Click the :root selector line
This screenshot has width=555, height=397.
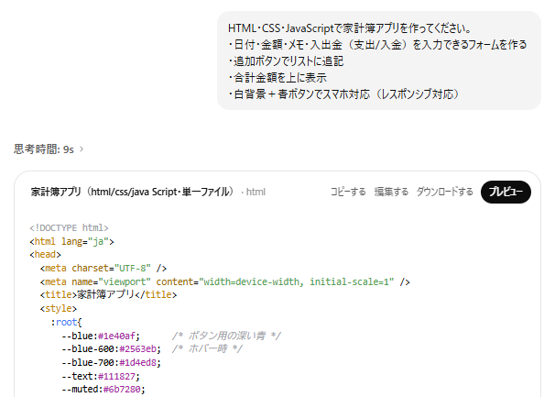coord(66,323)
